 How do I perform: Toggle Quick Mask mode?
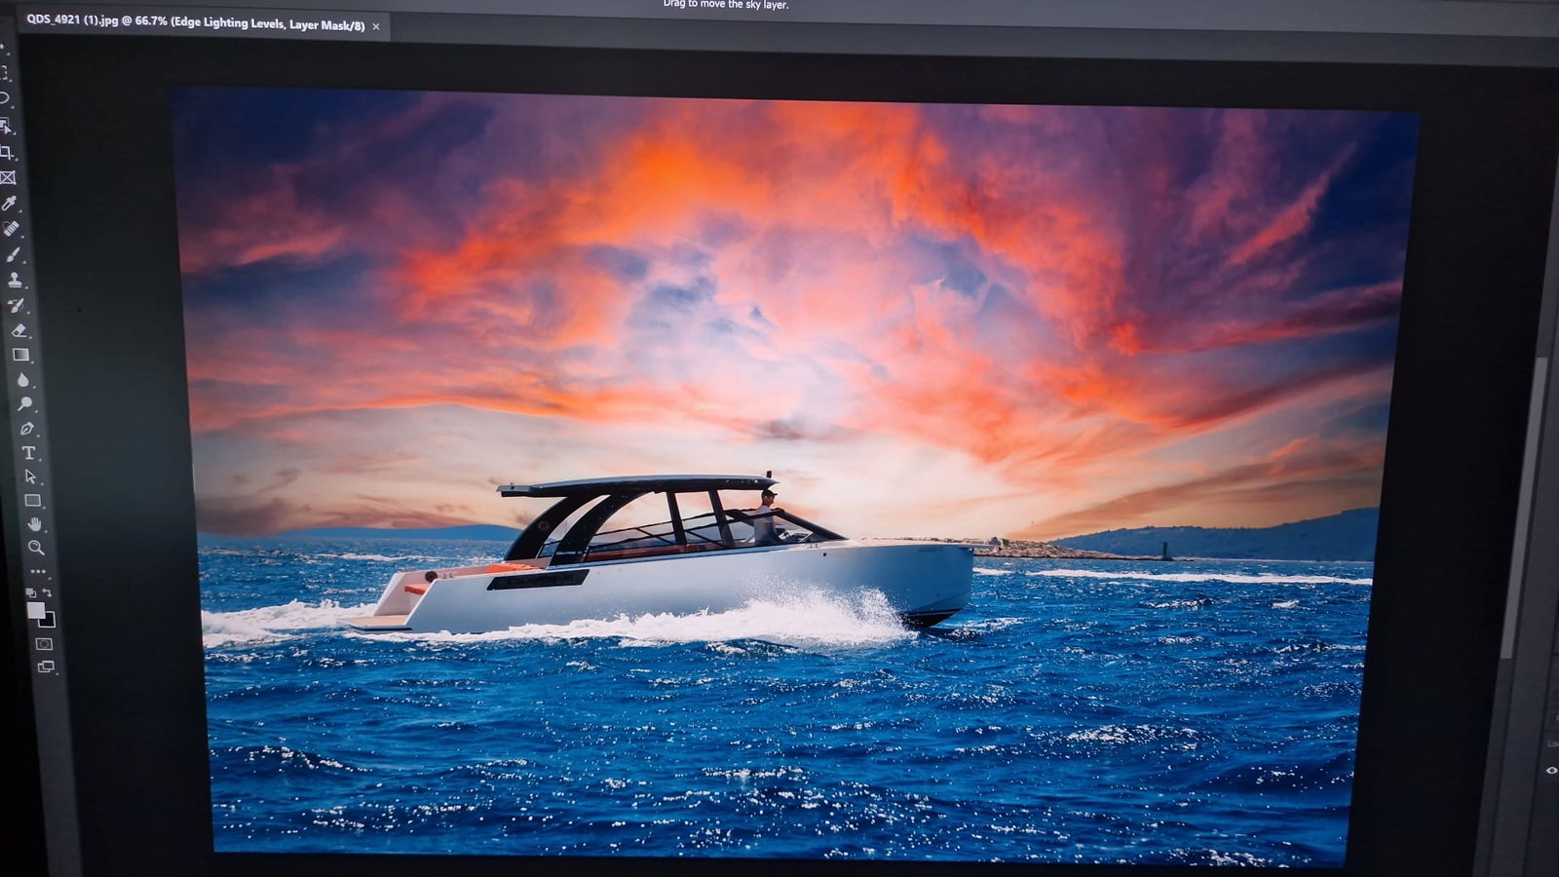[44, 644]
